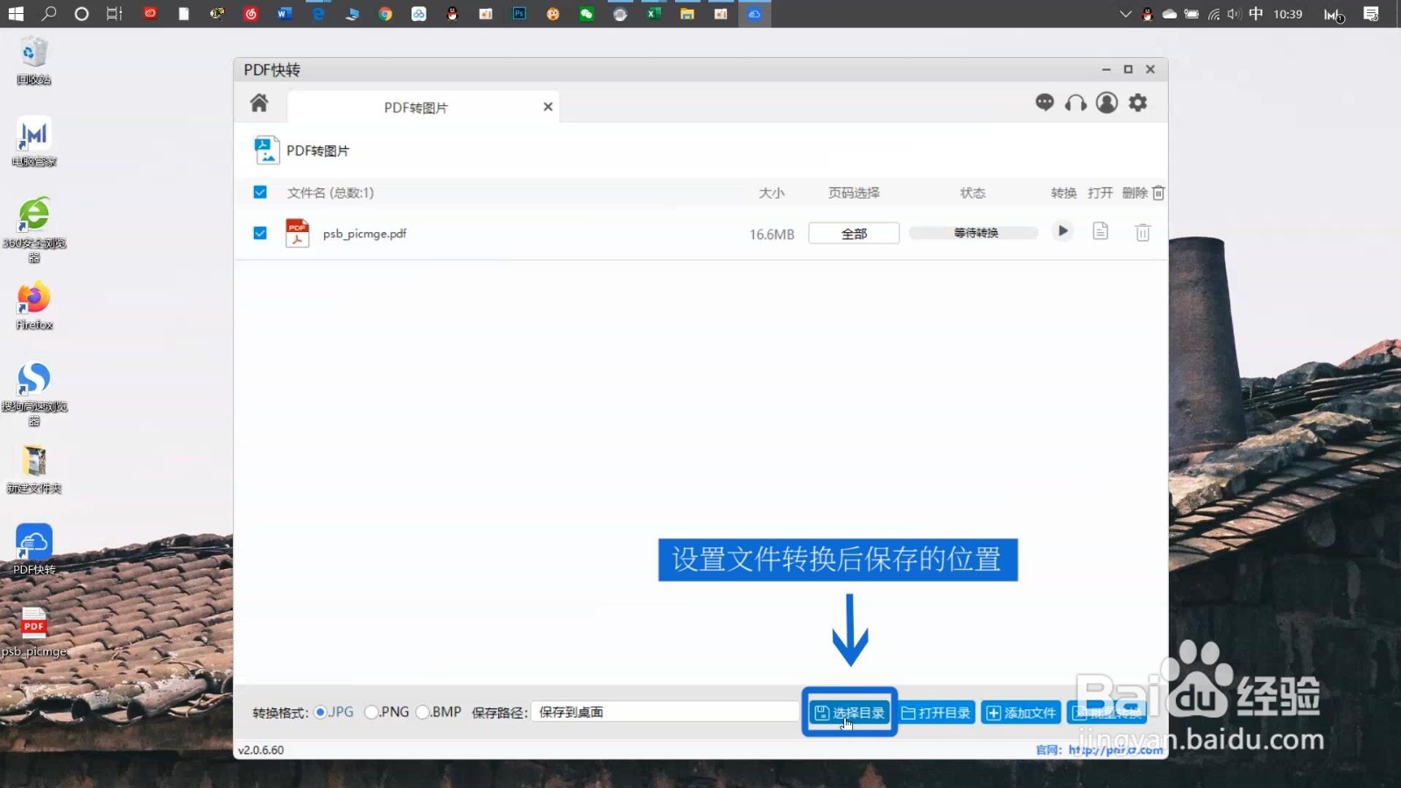Uncheck the psb_picmge.pdf row checkbox

260,233
